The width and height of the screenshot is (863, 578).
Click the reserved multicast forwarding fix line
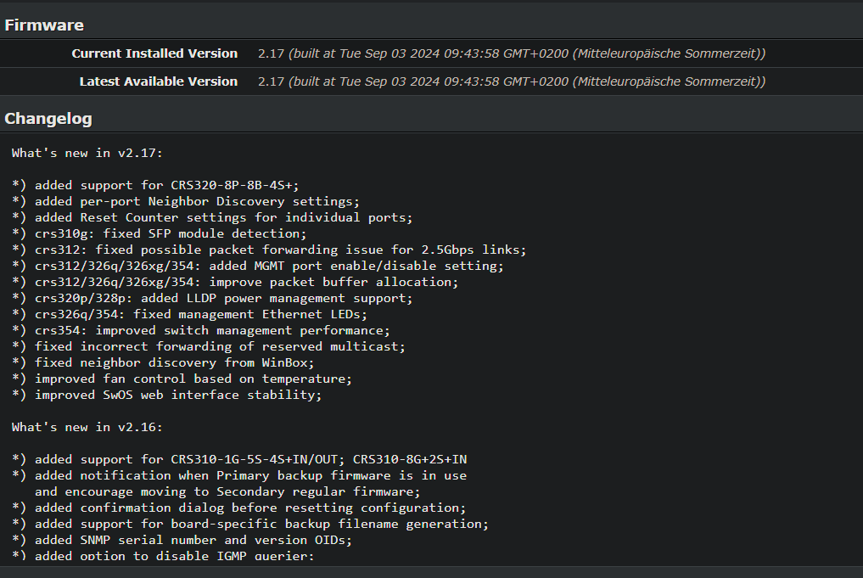click(209, 347)
